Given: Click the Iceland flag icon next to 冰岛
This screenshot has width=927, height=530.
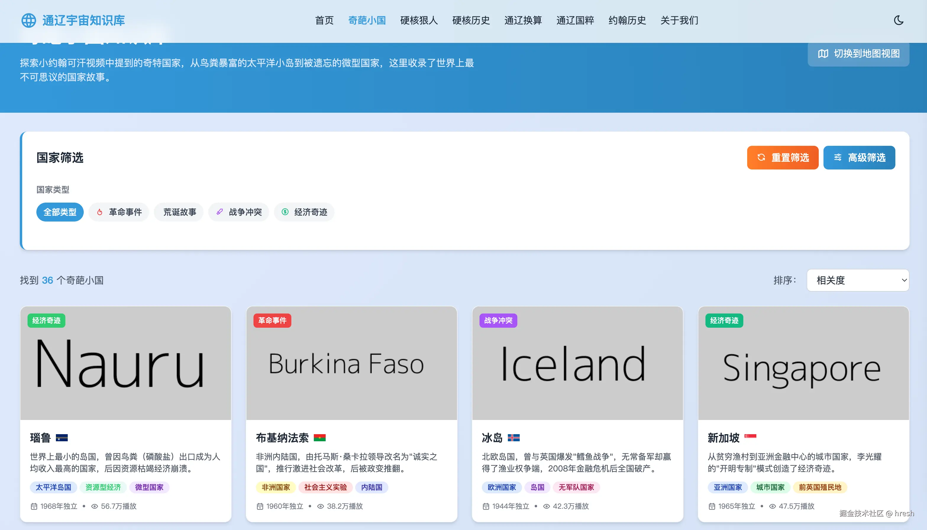Looking at the screenshot, I should pos(514,438).
